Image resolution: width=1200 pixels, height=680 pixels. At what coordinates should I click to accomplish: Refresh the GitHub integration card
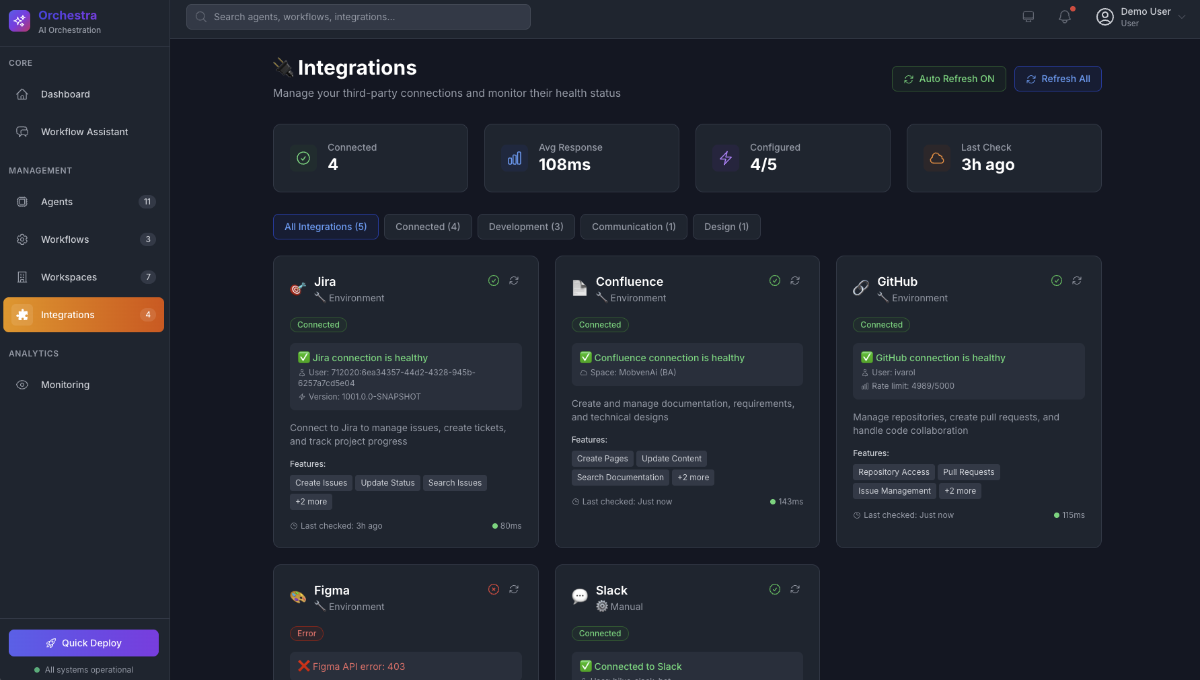tap(1077, 280)
